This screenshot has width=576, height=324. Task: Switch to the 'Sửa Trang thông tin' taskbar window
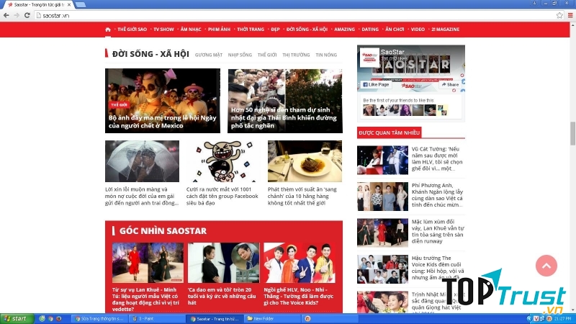[99, 318]
